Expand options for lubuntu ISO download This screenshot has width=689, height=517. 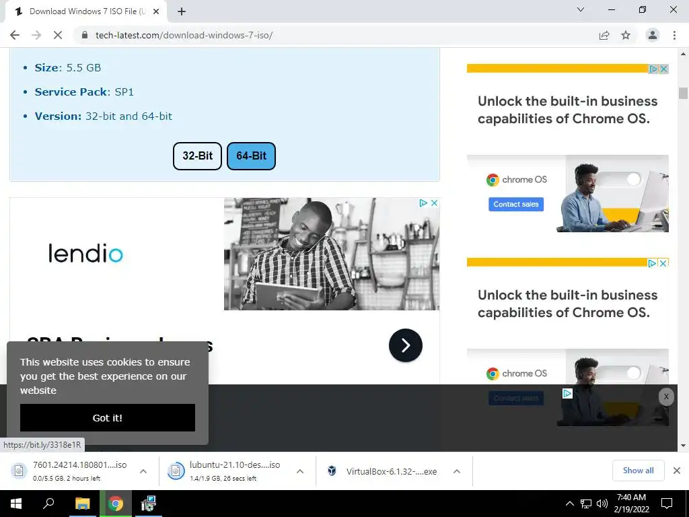pyautogui.click(x=300, y=471)
